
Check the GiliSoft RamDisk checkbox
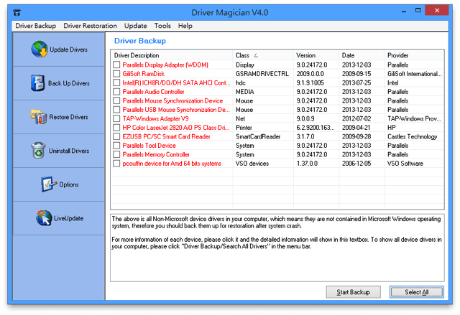116,74
